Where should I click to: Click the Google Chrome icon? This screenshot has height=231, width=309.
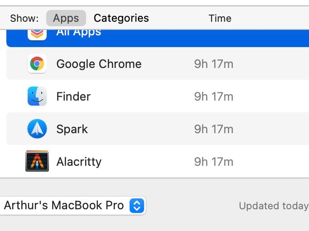pos(37,63)
